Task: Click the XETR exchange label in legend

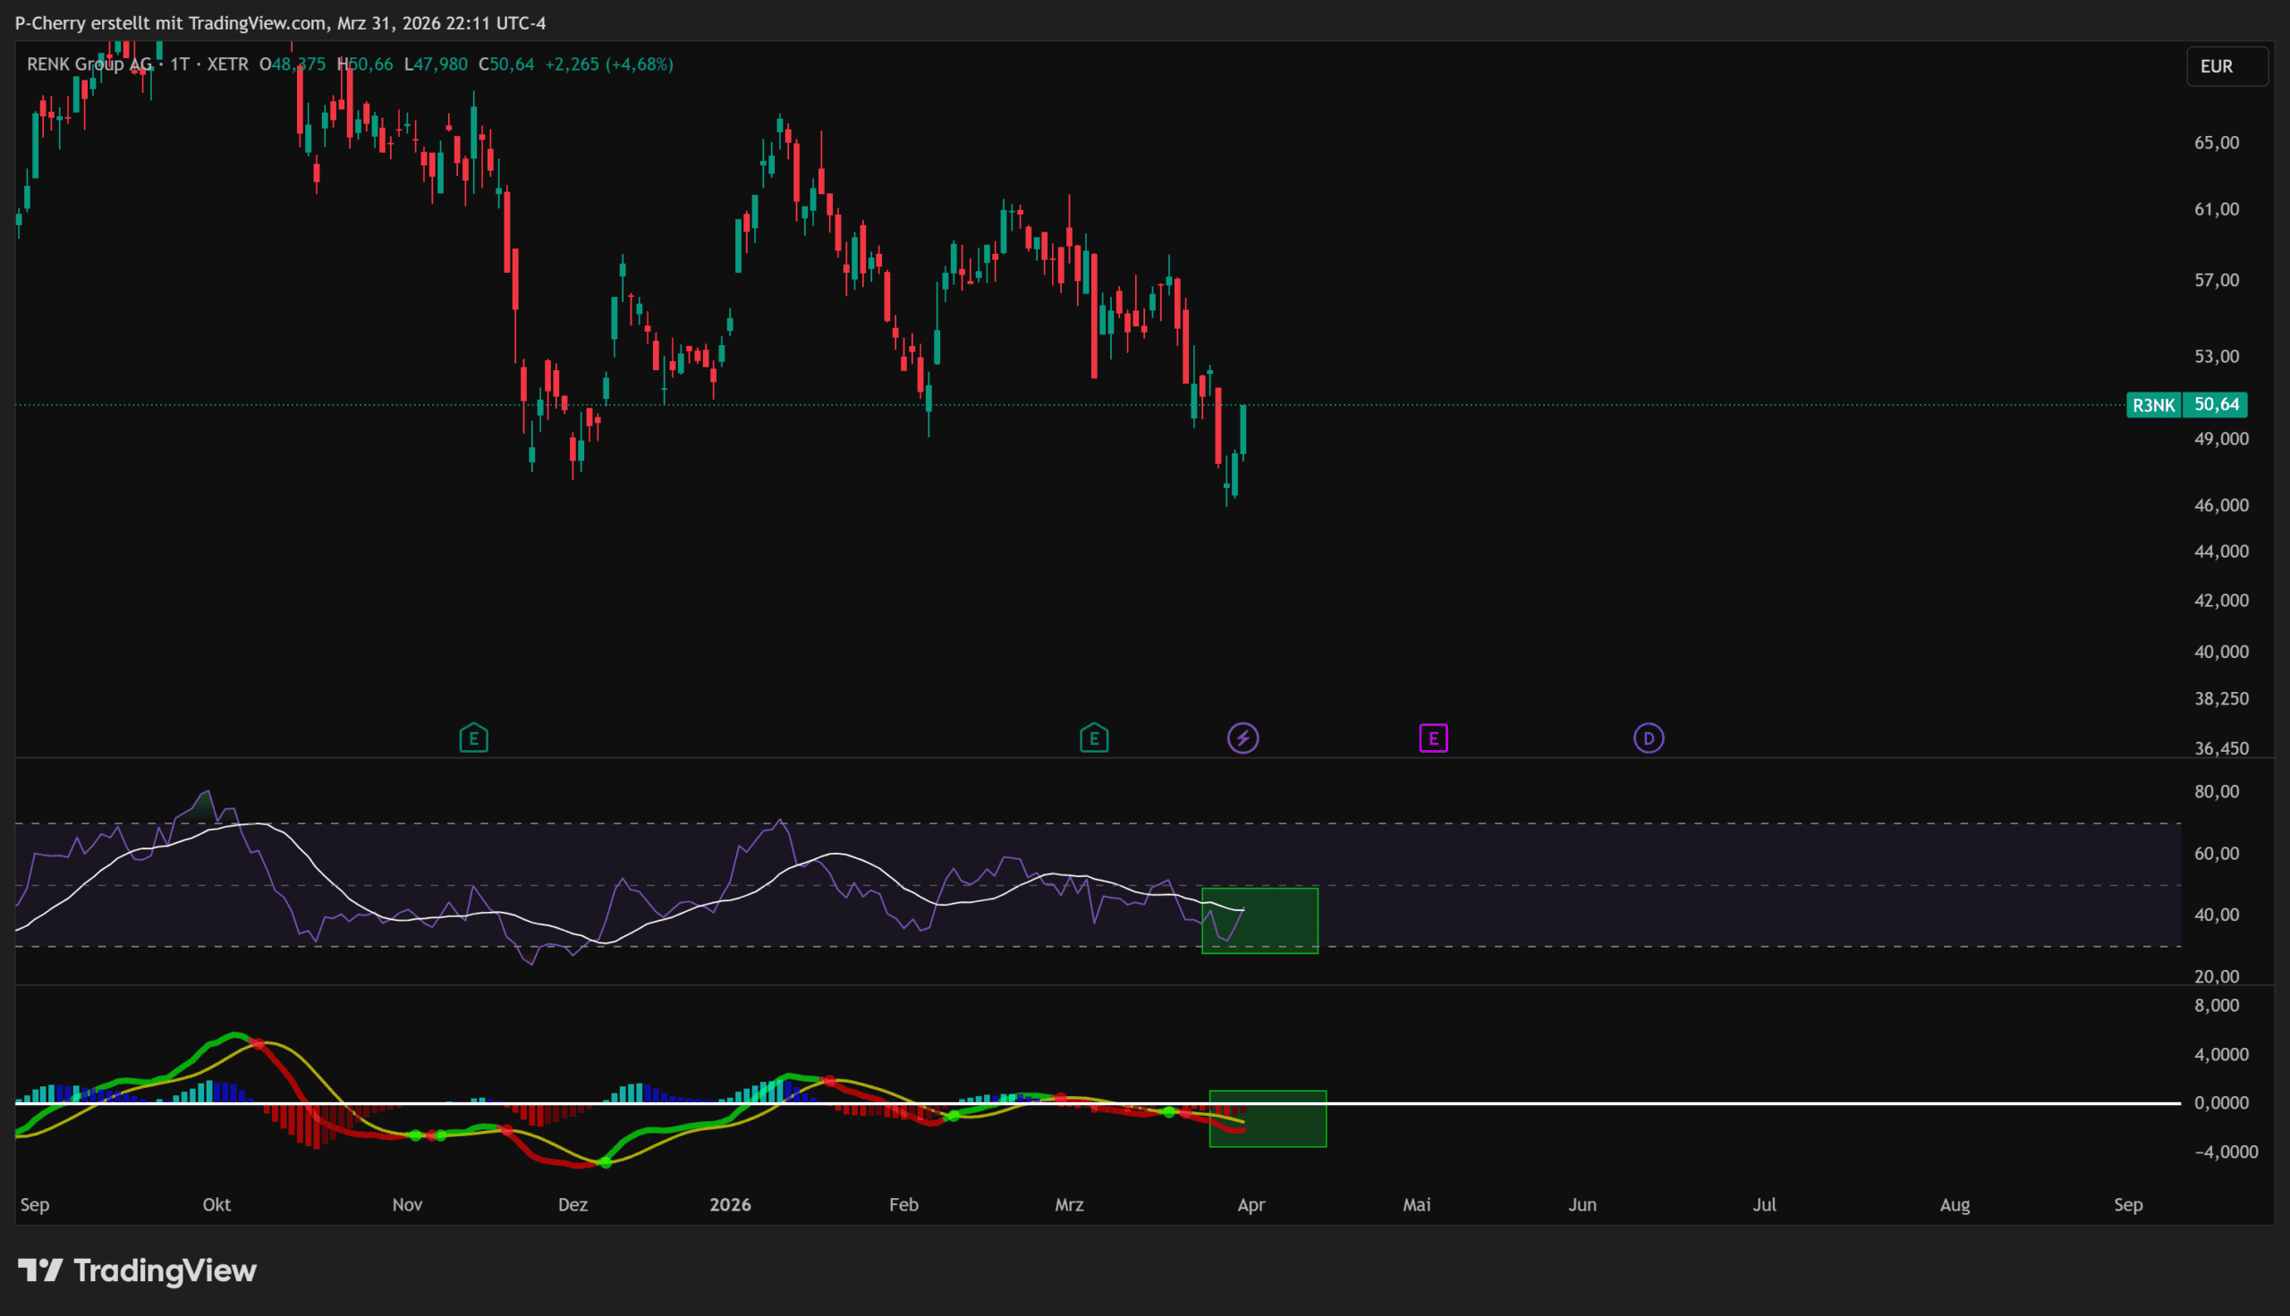Action: click(x=228, y=64)
